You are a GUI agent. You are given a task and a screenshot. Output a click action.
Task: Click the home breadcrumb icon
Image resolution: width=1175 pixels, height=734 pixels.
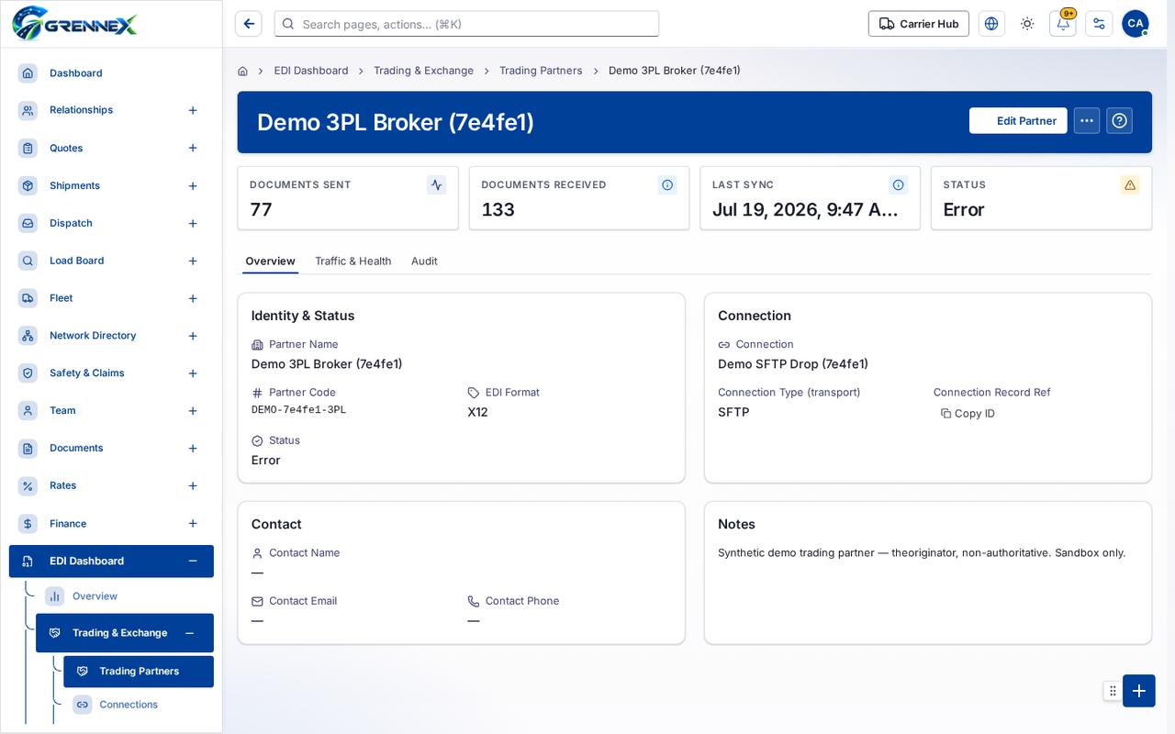[x=242, y=71]
